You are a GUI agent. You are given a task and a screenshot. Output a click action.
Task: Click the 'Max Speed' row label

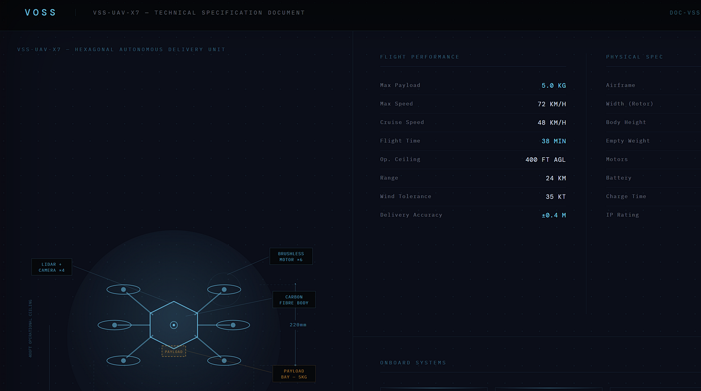click(x=397, y=104)
